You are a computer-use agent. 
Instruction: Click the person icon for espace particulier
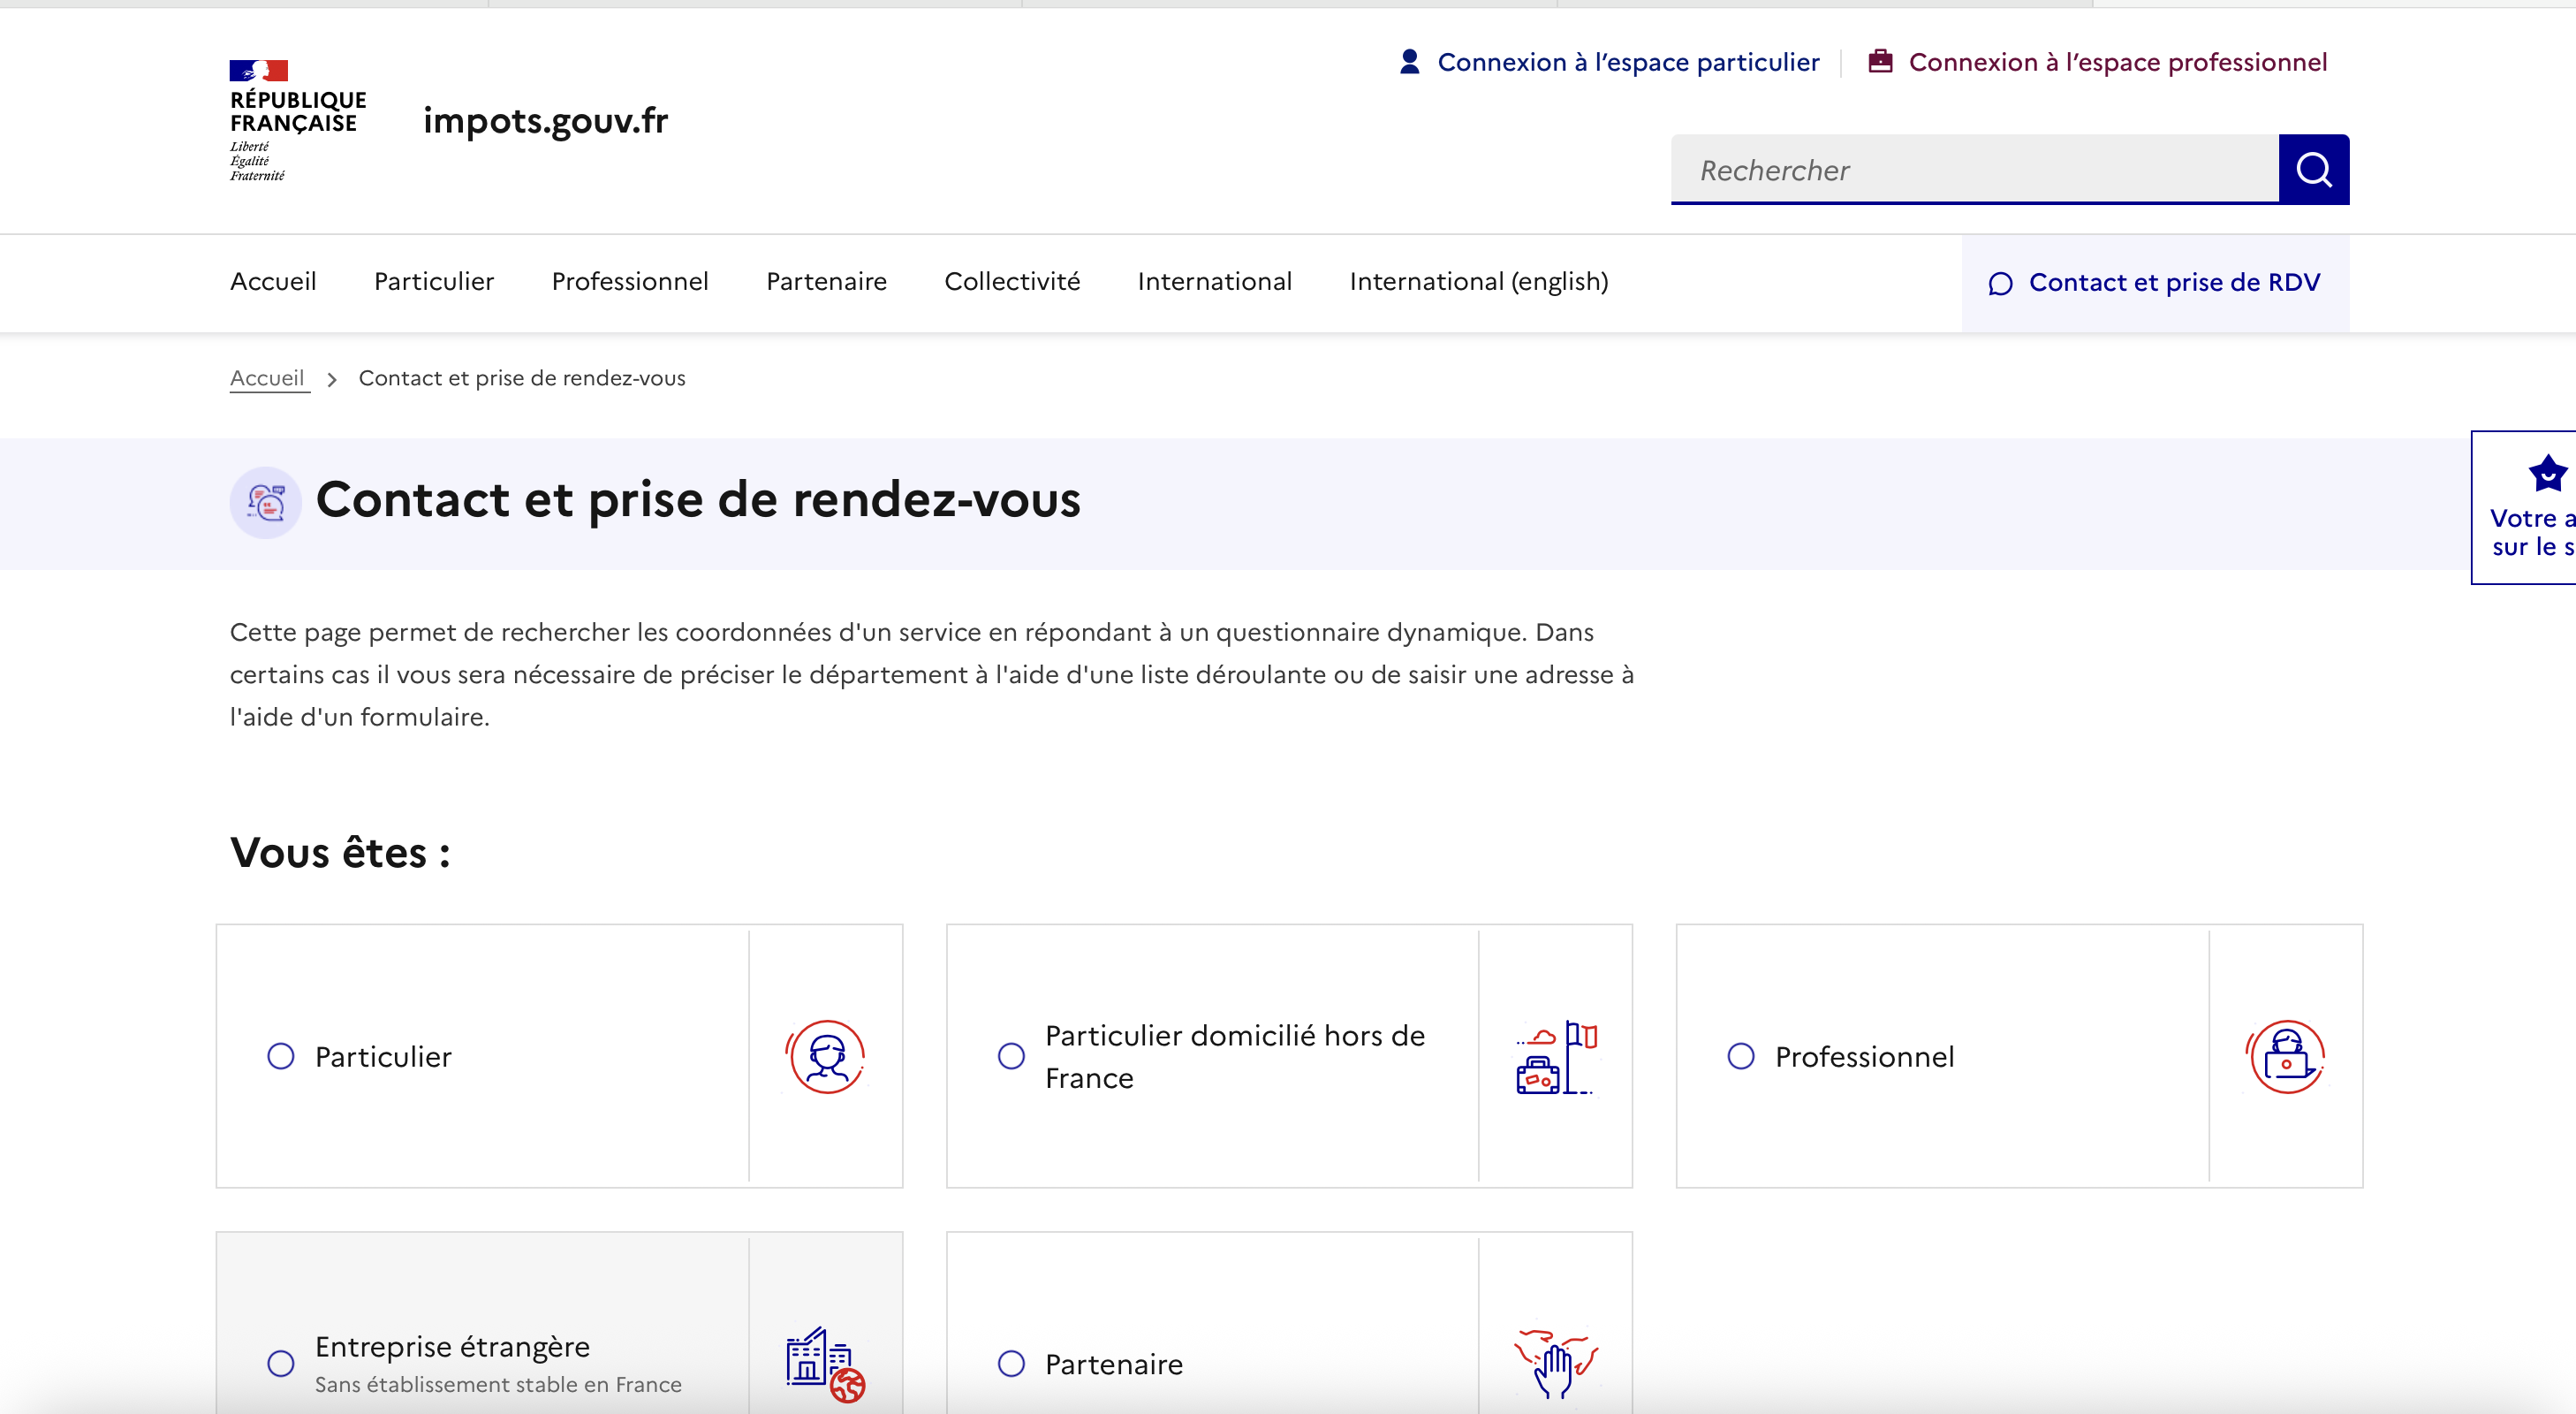(1409, 62)
